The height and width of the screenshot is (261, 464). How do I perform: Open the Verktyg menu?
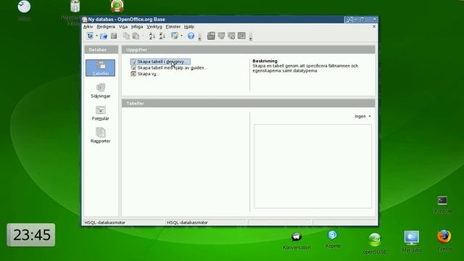154,27
